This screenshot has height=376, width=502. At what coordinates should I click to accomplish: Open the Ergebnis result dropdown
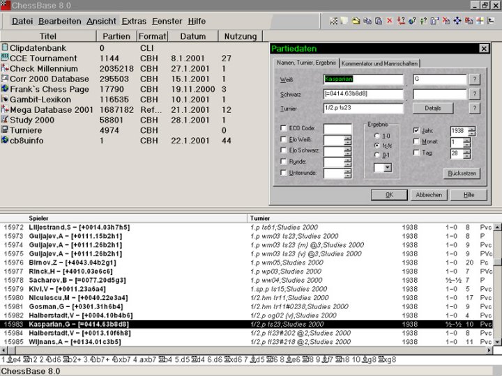pyautogui.click(x=388, y=167)
